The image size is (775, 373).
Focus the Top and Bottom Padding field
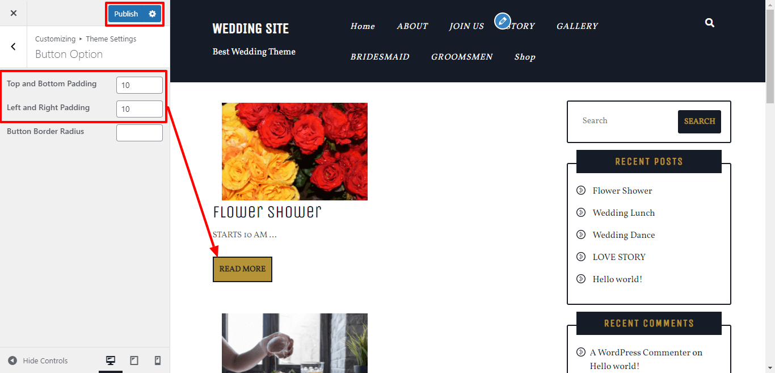tap(140, 85)
